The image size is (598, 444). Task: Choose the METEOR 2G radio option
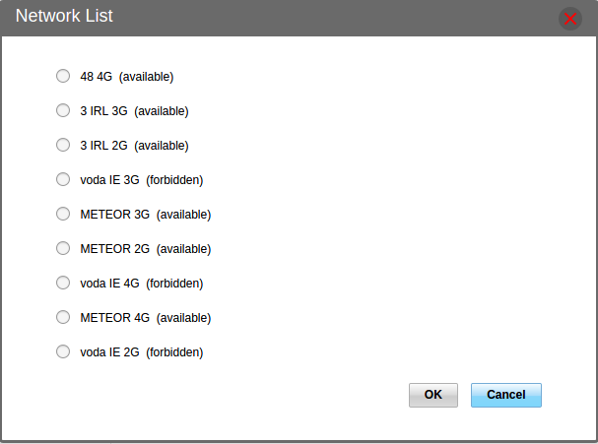point(63,248)
